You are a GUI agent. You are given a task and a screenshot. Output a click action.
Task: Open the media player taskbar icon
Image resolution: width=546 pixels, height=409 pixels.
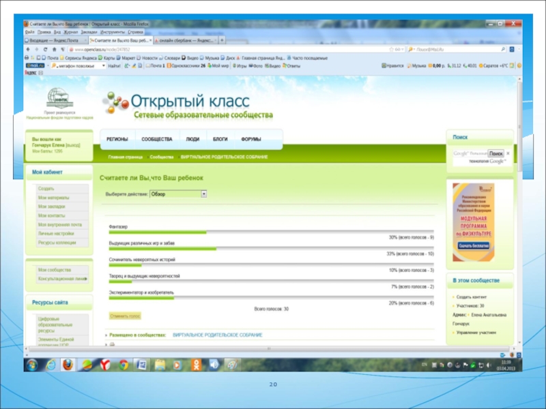pos(177,365)
